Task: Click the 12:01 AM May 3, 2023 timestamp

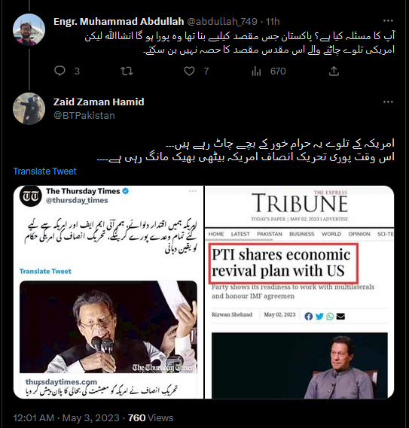Action: click(66, 418)
